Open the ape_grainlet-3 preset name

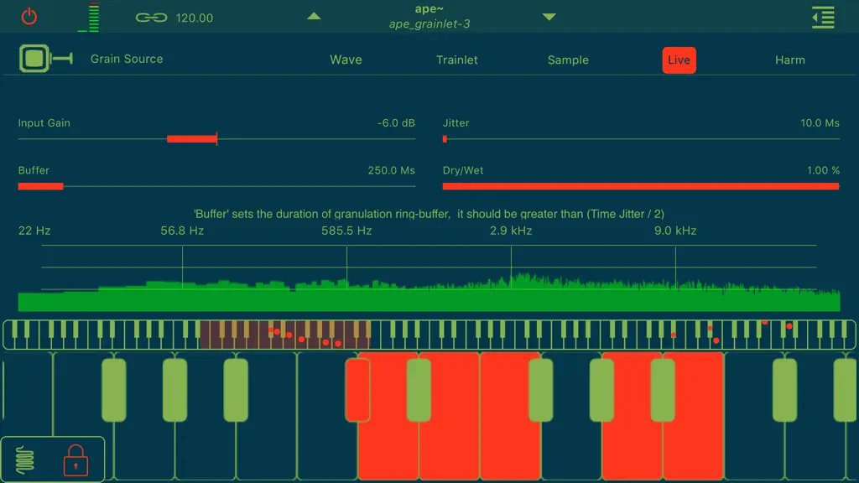click(x=429, y=24)
